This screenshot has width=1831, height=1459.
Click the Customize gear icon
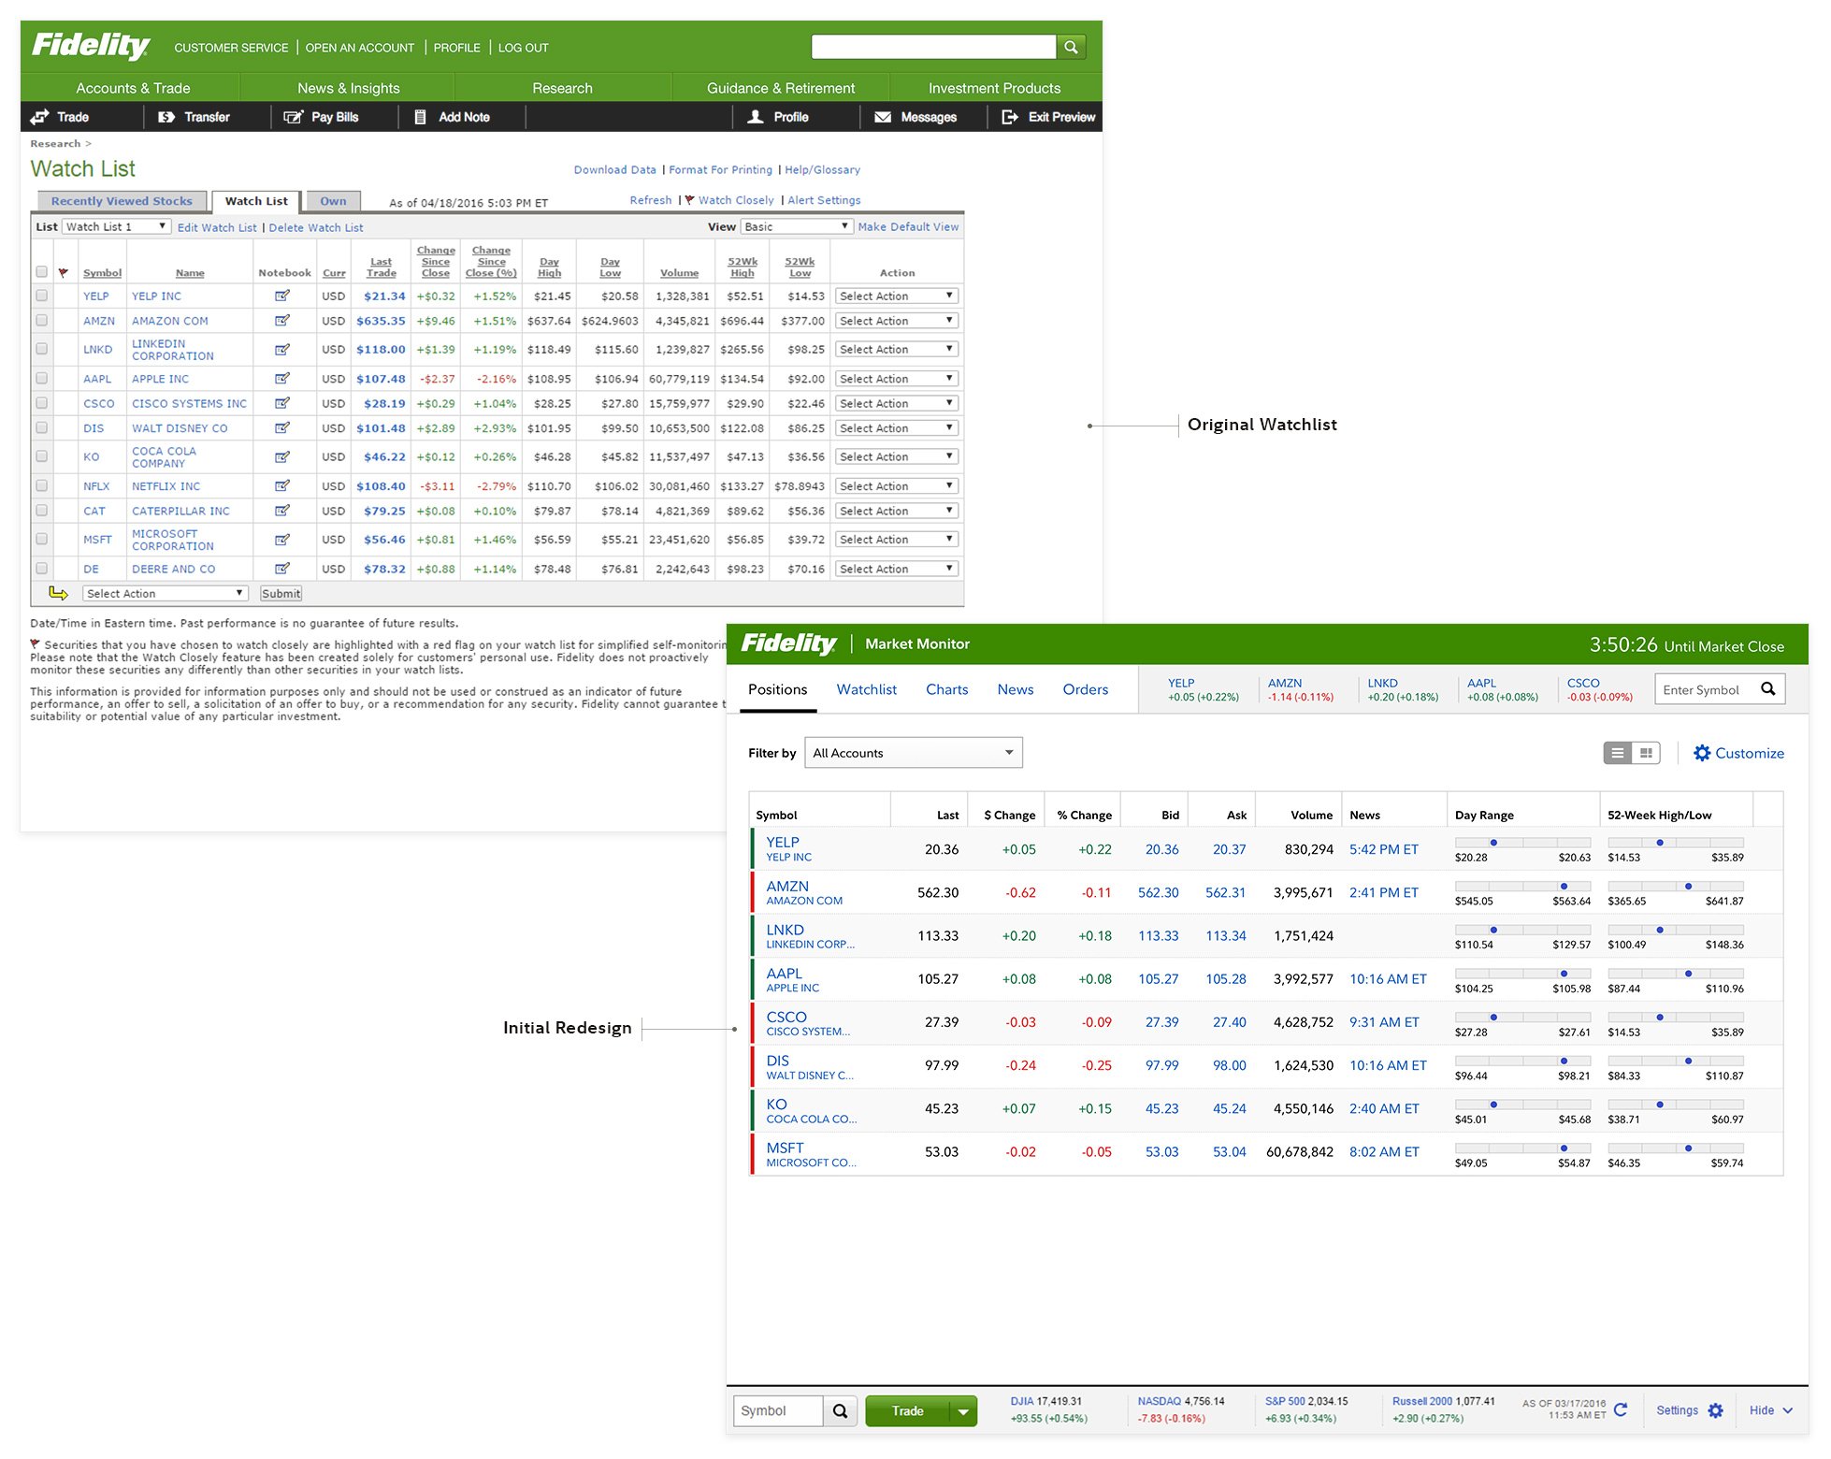[1702, 753]
